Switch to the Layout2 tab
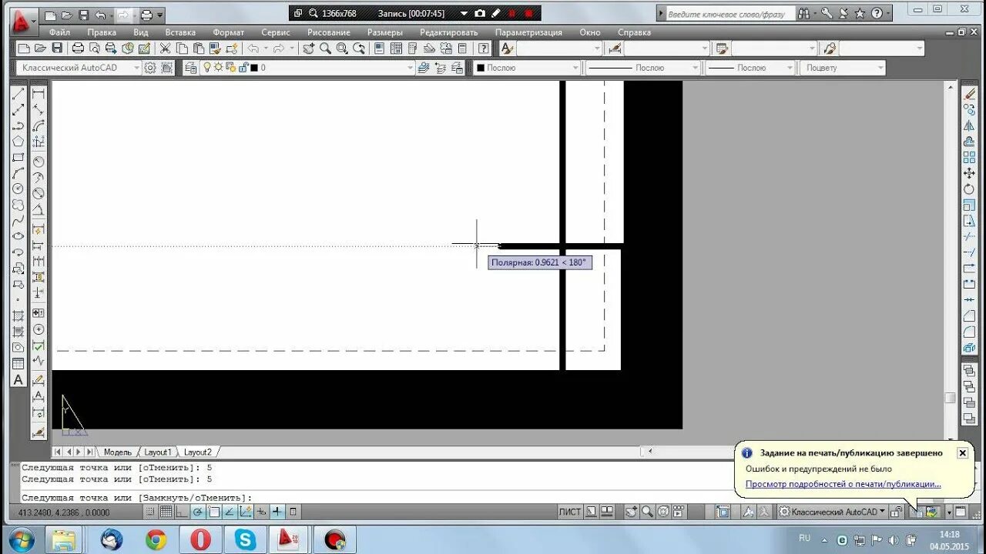Screen dimensions: 986x554 199,452
